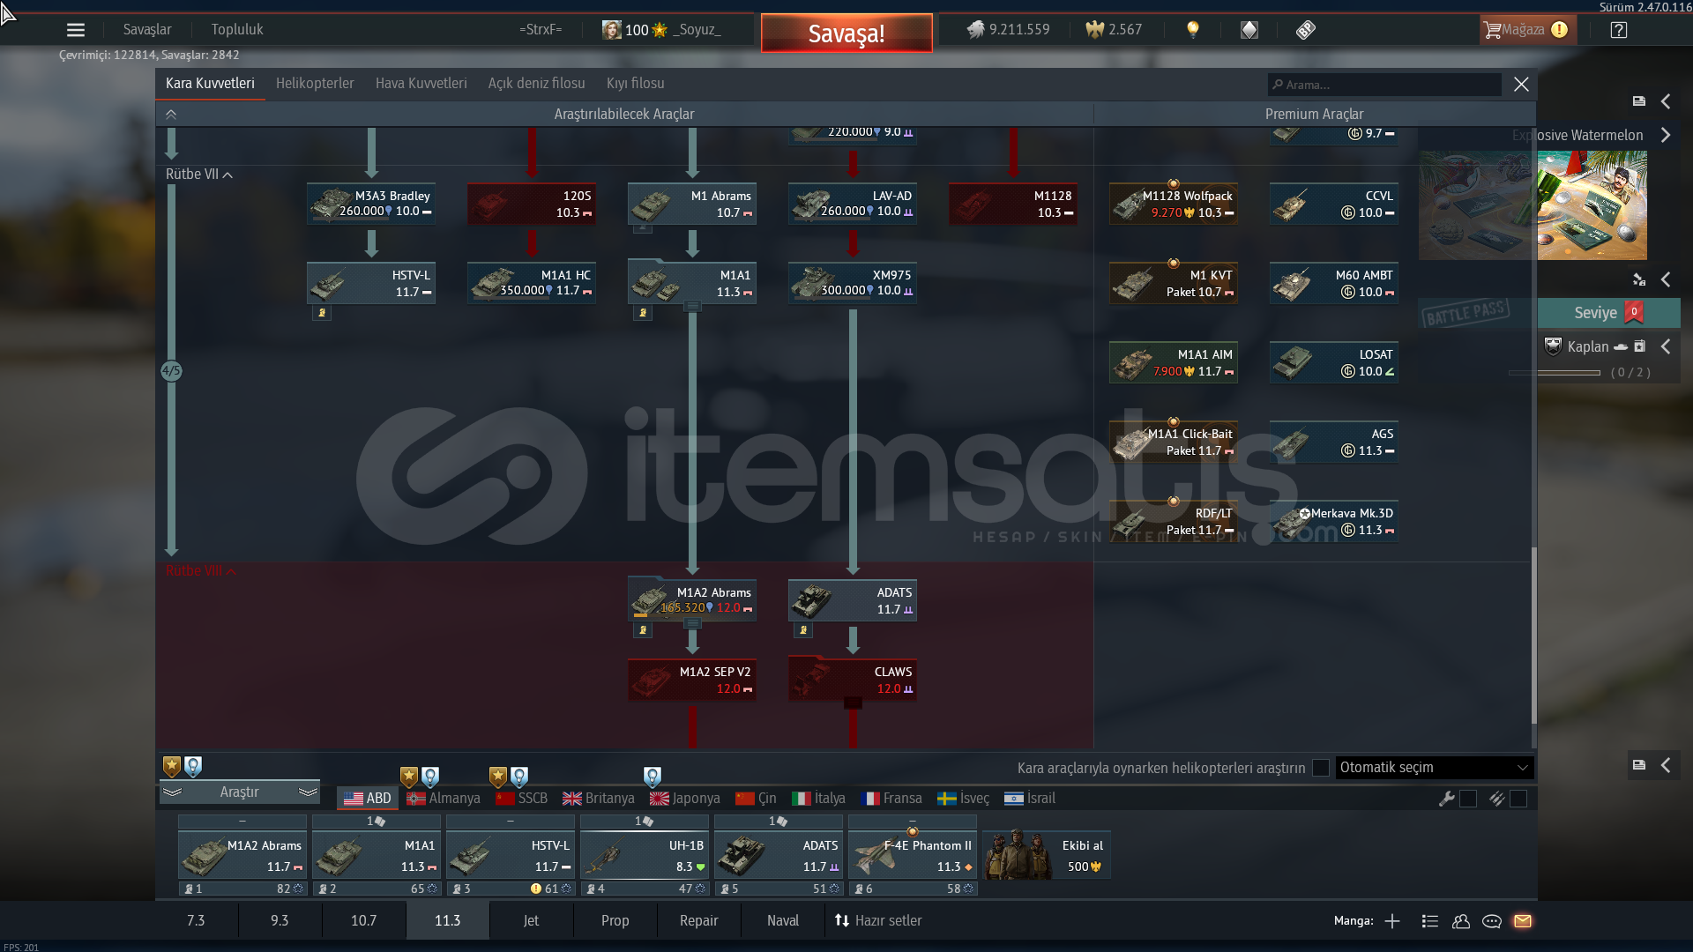Switch to Kıyı filosu tab
The width and height of the screenshot is (1693, 952).
click(636, 84)
